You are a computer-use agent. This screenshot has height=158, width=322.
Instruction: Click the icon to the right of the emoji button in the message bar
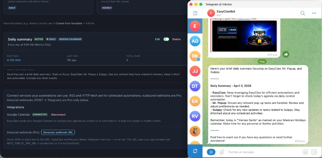[314, 152]
